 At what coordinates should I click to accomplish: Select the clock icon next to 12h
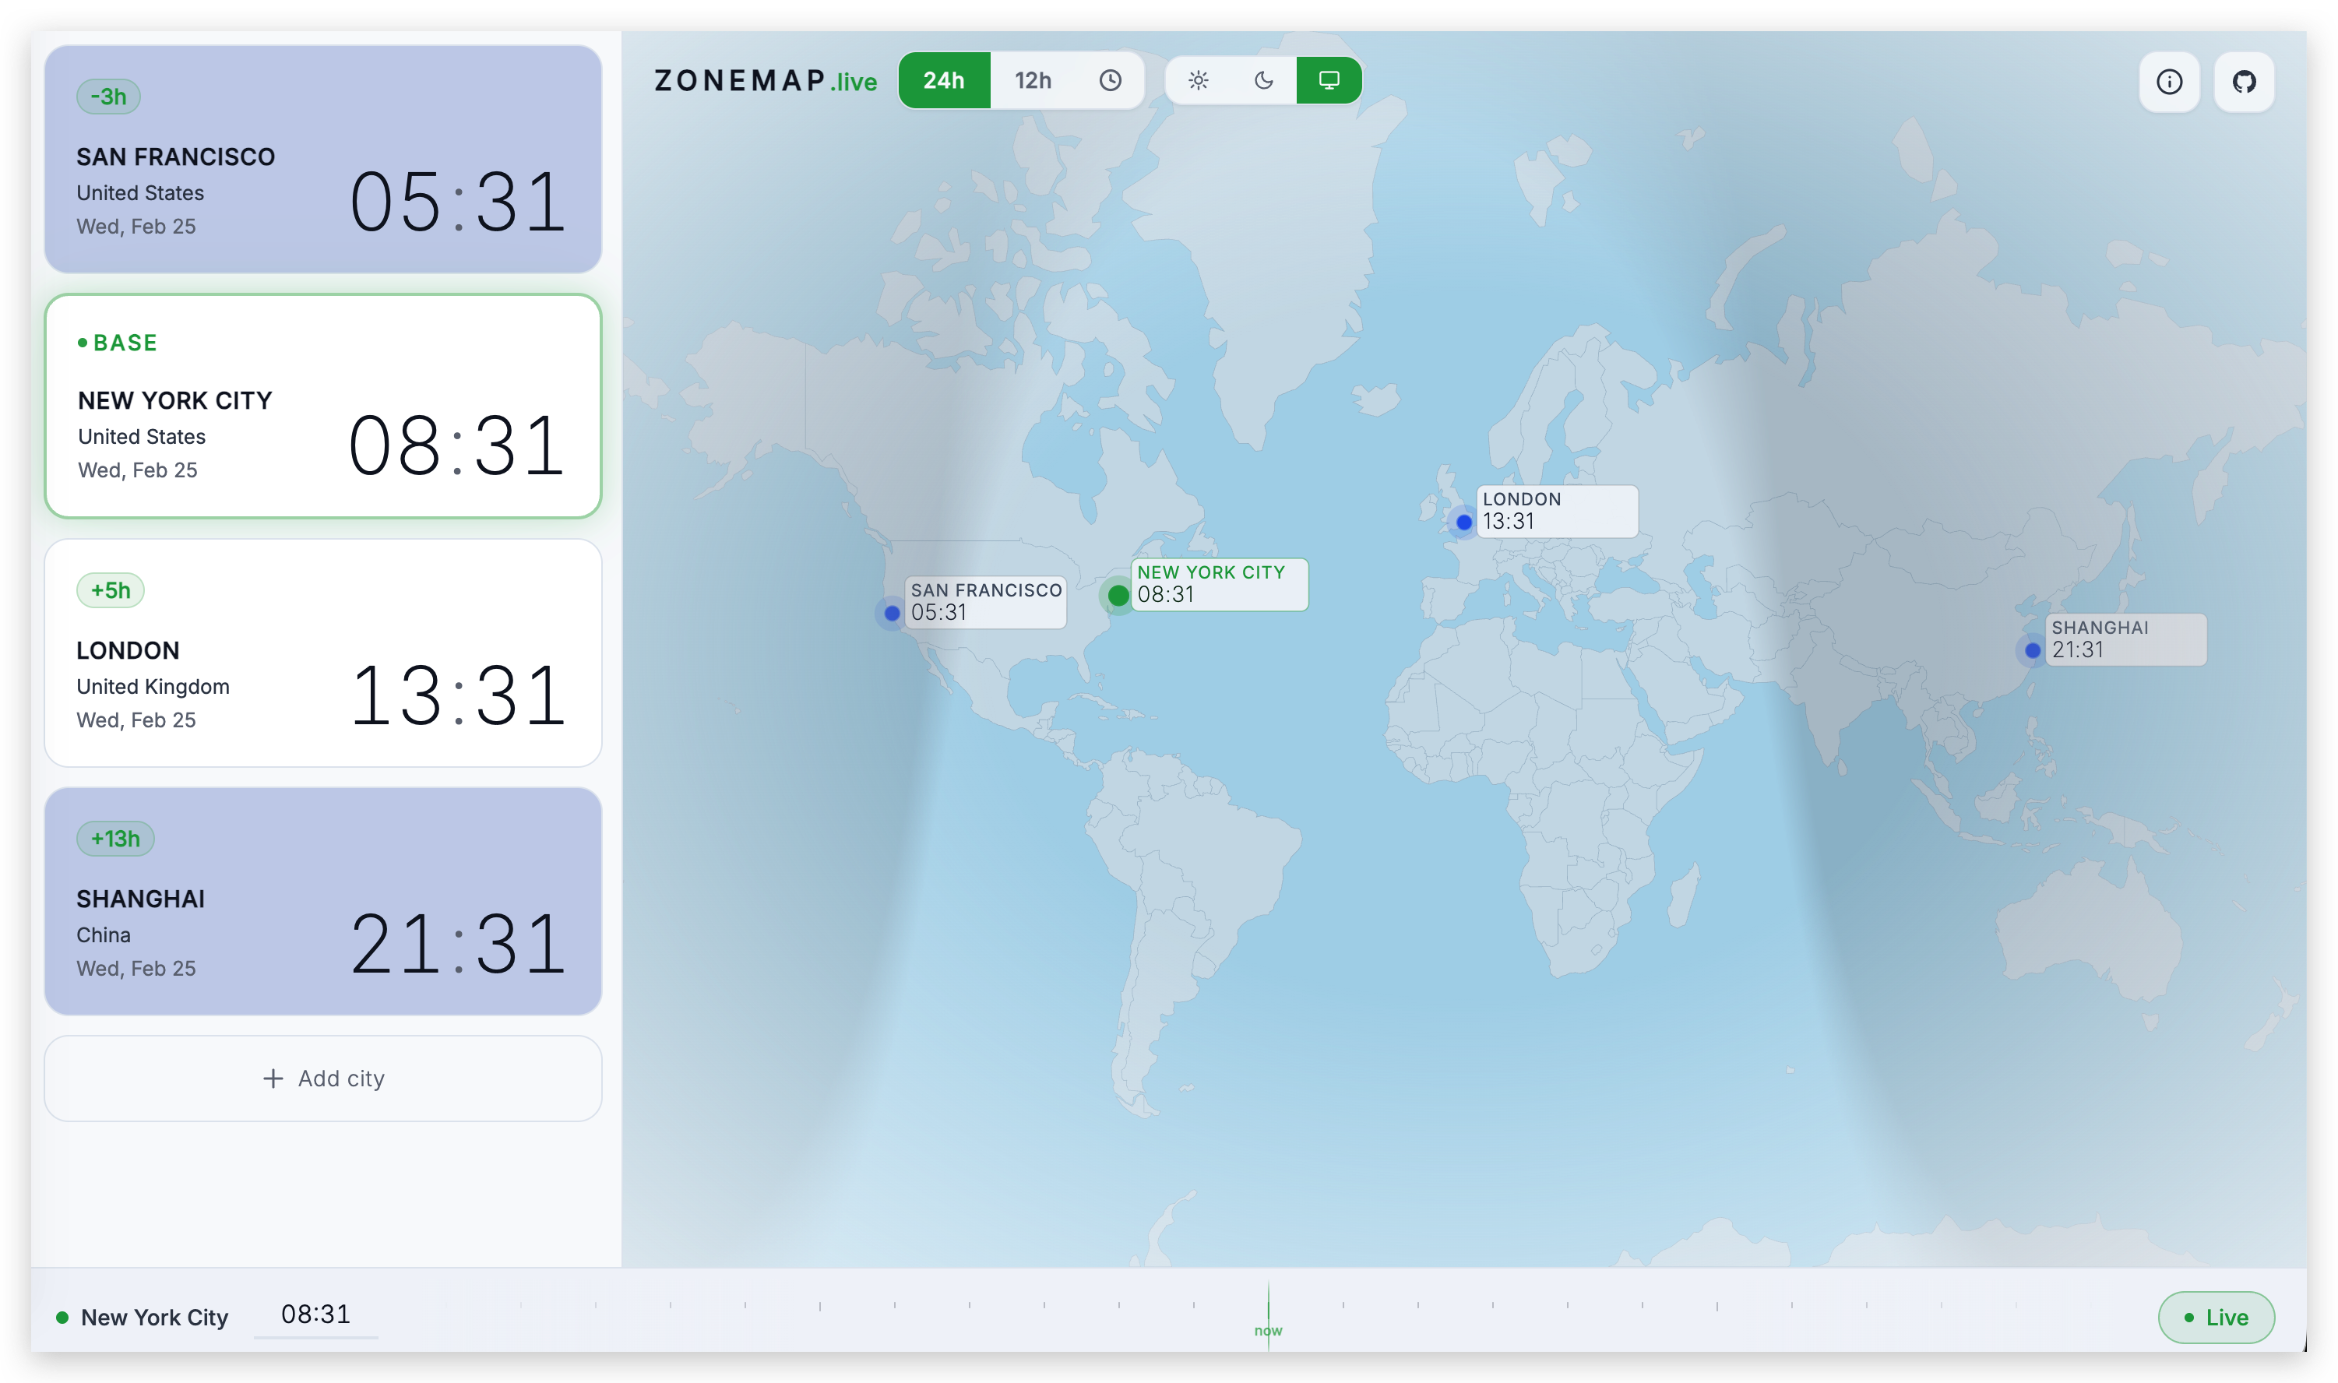(1110, 80)
